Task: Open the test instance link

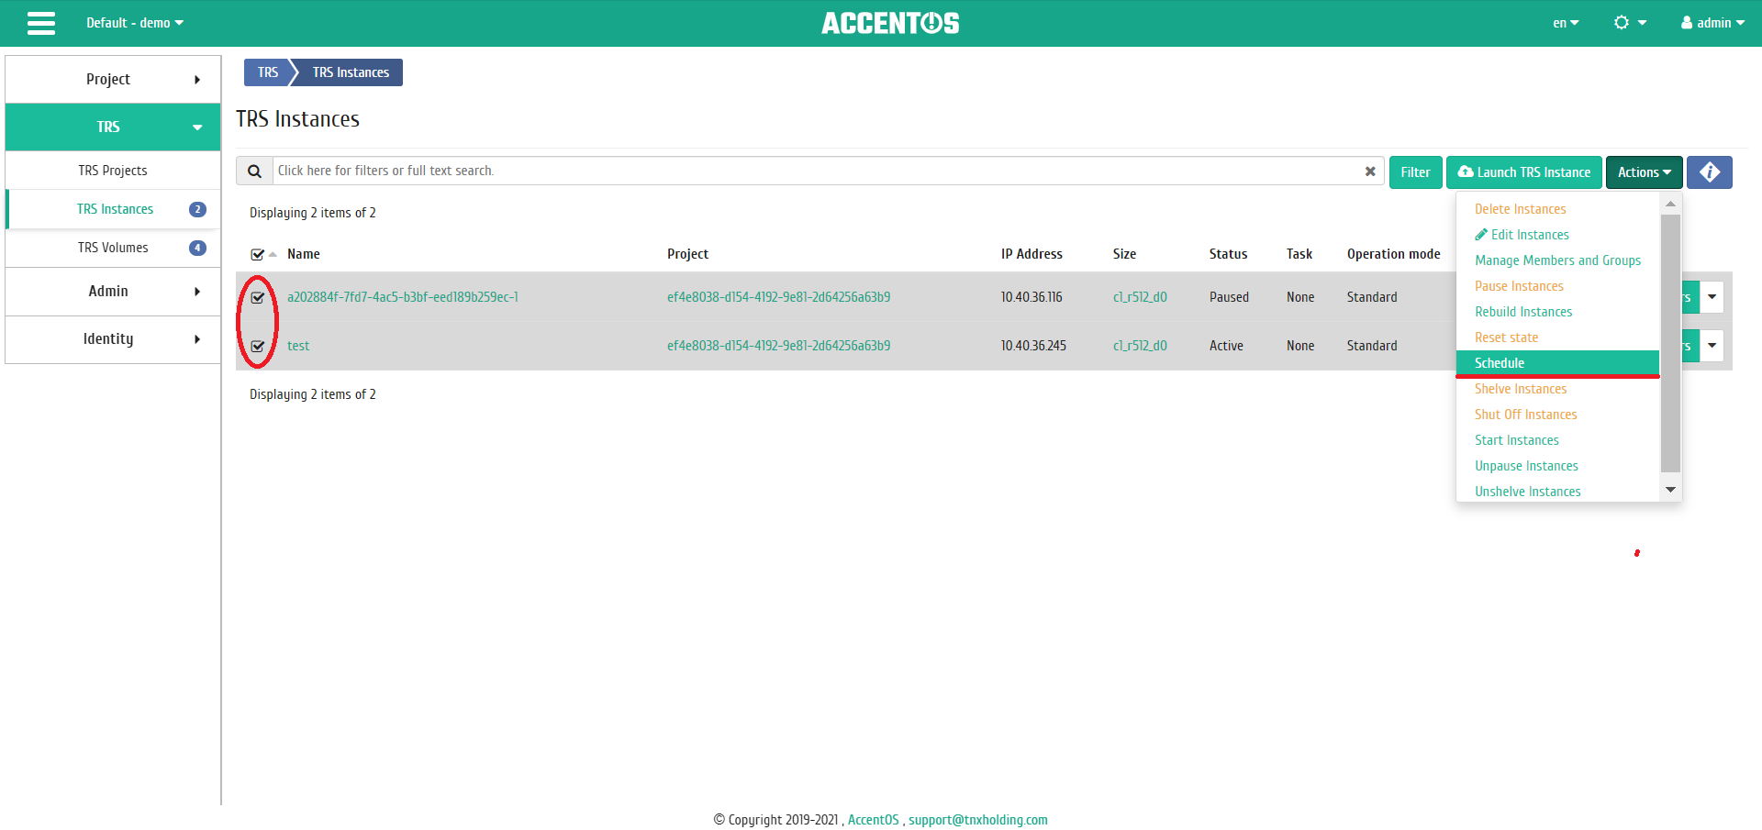Action: (298, 346)
